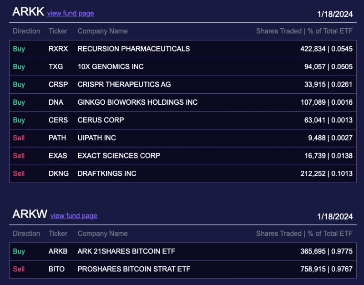
Task: Open the ARKW view fund page link
Action: [74, 216]
